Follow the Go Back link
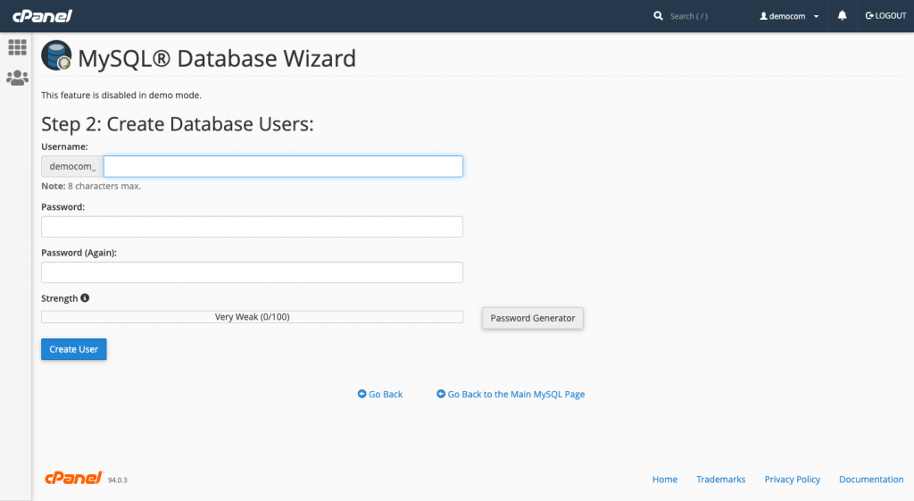This screenshot has height=501, width=914. pos(380,394)
